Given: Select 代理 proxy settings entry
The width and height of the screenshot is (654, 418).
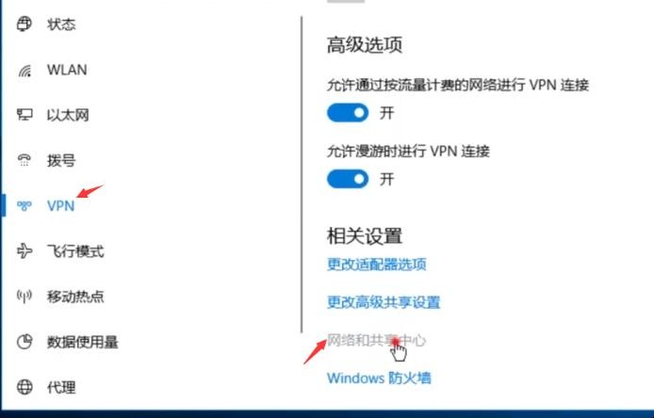Looking at the screenshot, I should [x=61, y=388].
